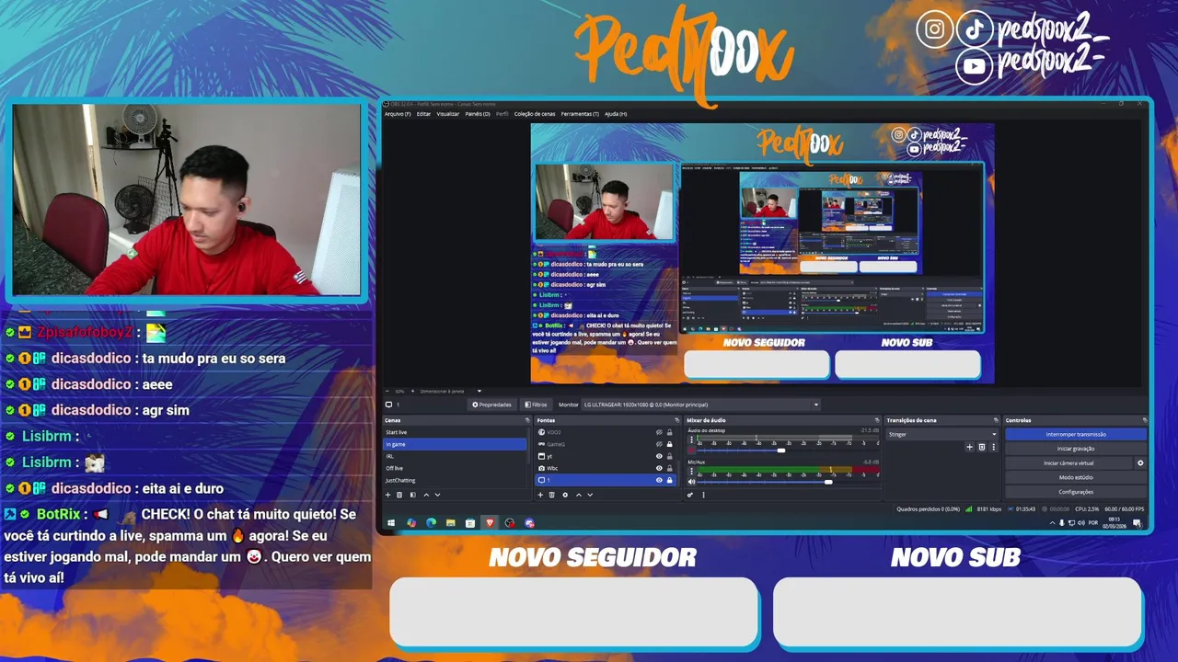Screen dimensions: 1178x662
Task: Open audio mixer menu three-dots at bottom
Action: tap(703, 495)
